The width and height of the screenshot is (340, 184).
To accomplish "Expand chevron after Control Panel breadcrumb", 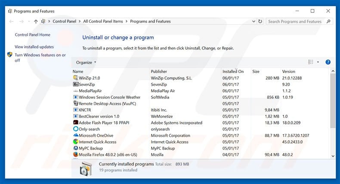I will coord(80,21).
